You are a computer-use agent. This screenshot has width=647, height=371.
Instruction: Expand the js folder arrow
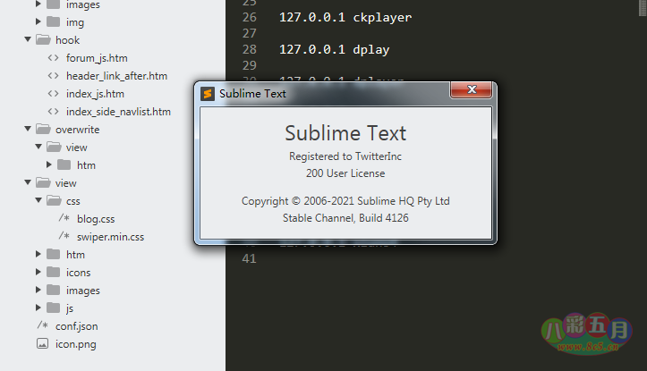tap(38, 308)
